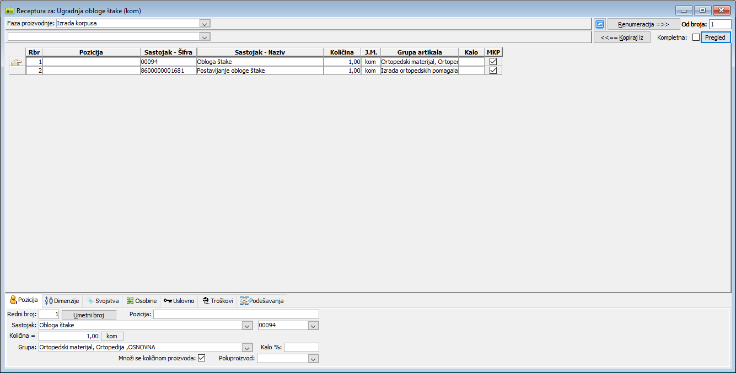Click the Kalo % input field
Viewport: 736px width, 373px height.
point(301,348)
